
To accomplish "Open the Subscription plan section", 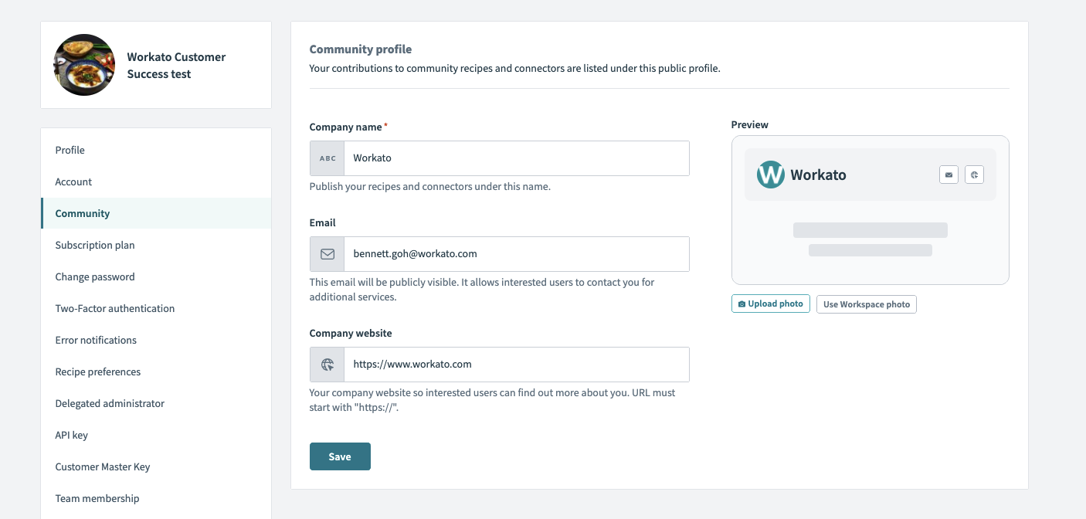I will (x=94, y=245).
